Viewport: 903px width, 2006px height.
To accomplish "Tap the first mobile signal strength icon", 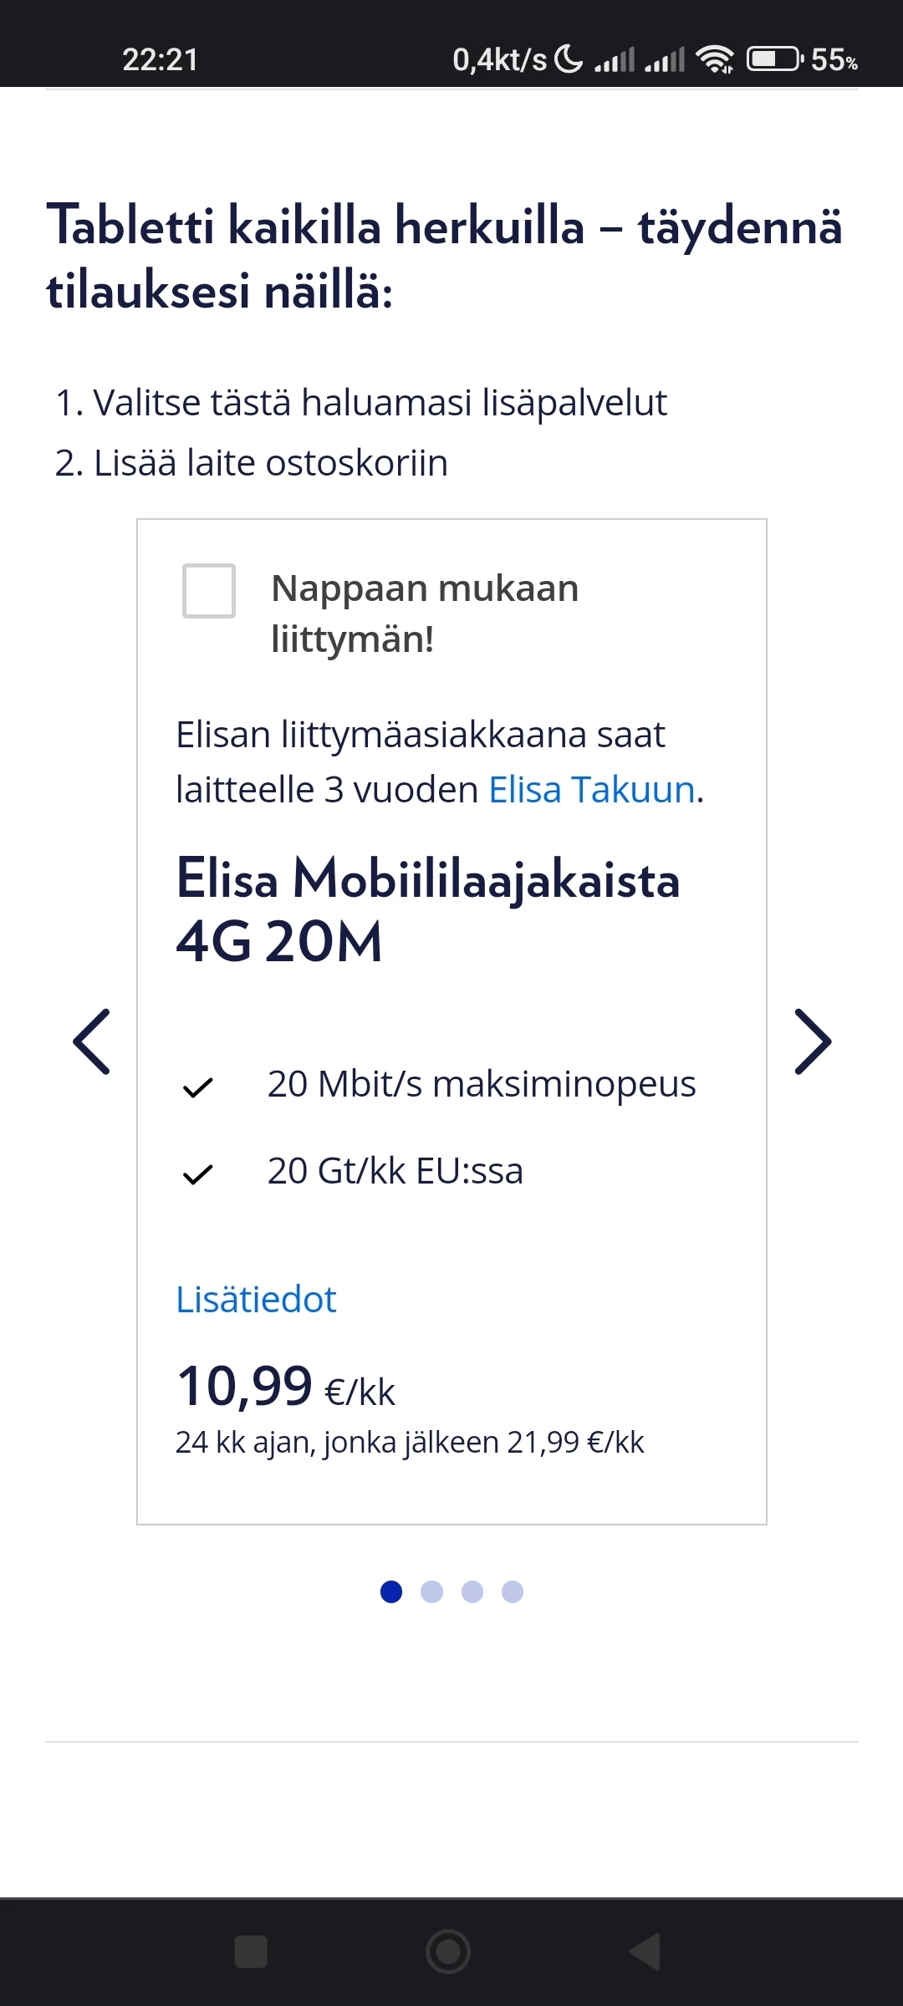I will click(x=615, y=59).
